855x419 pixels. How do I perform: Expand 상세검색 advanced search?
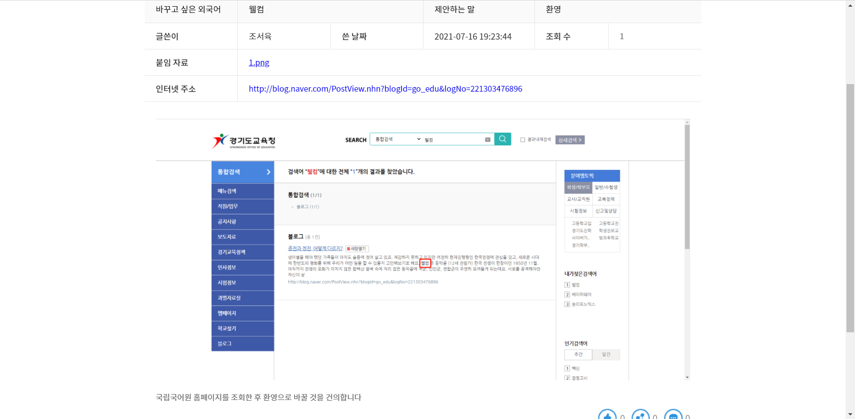(x=570, y=140)
